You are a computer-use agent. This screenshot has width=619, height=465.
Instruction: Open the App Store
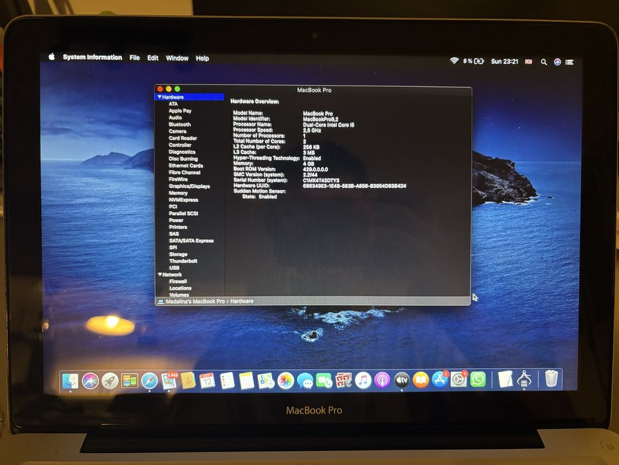coord(440,380)
